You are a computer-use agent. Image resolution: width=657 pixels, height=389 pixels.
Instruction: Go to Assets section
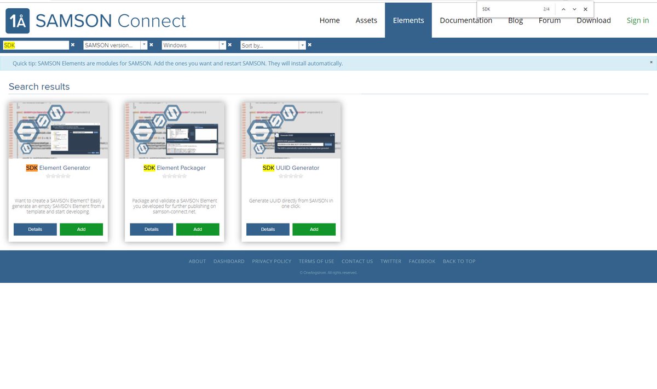[366, 20]
